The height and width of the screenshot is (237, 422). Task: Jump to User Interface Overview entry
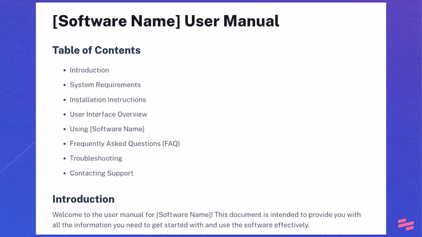(x=109, y=114)
